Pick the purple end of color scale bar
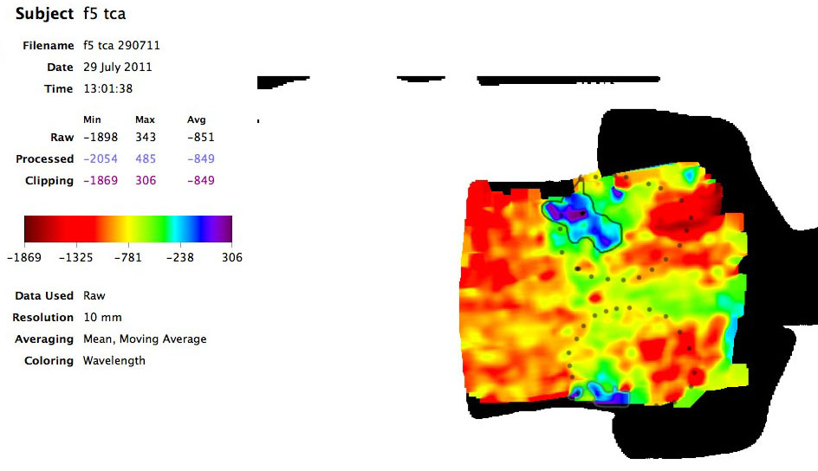 pos(224,229)
